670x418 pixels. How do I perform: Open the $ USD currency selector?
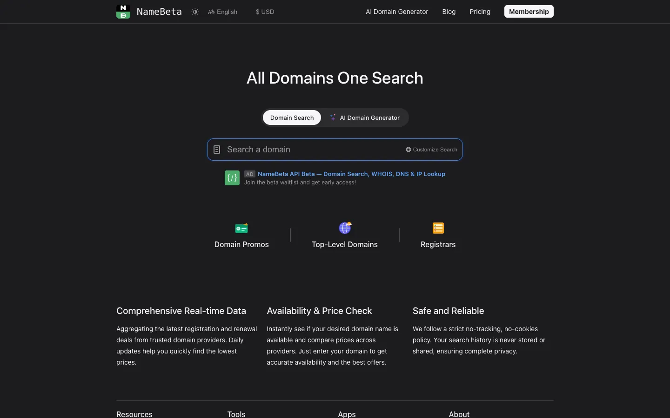pos(265,12)
